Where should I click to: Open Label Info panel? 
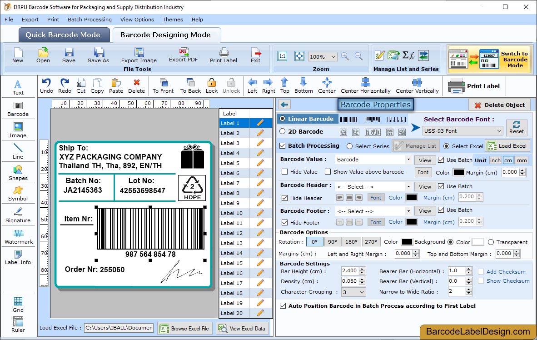pyautogui.click(x=18, y=257)
